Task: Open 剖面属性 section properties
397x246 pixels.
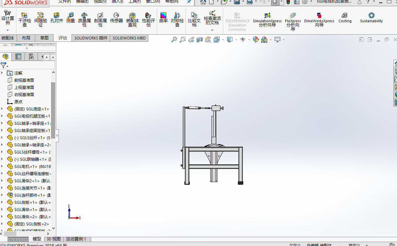Action: [100, 19]
